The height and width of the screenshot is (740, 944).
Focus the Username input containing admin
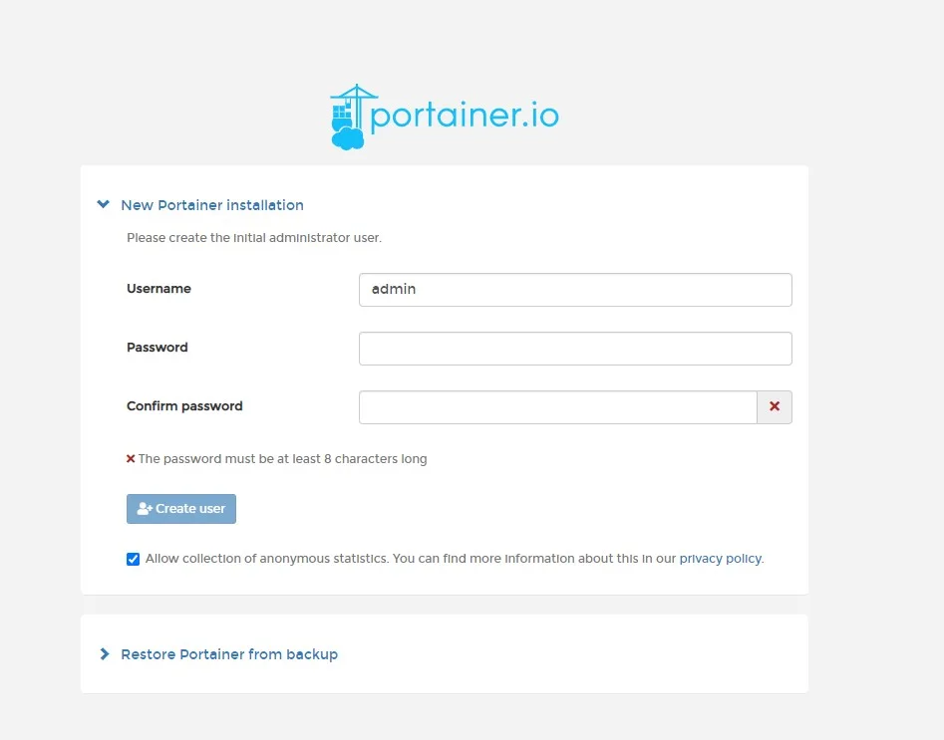point(575,290)
